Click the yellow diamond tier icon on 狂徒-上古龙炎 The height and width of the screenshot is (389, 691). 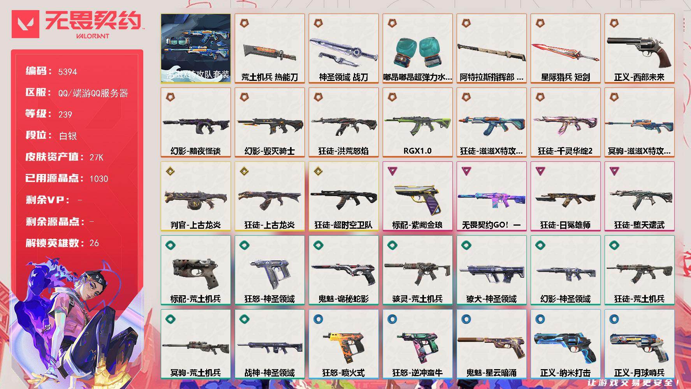tap(244, 171)
